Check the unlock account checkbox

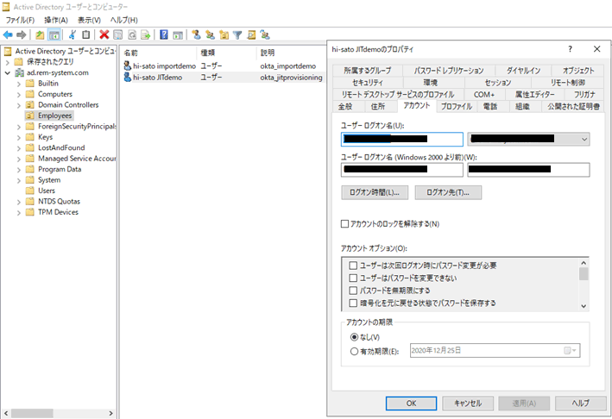pyautogui.click(x=345, y=224)
